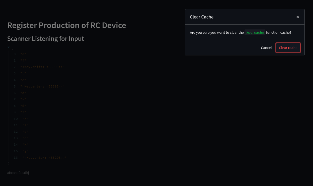Click the Register Production of RC Device heading
Viewport: 313px width, 186px height.
pyautogui.click(x=67, y=25)
